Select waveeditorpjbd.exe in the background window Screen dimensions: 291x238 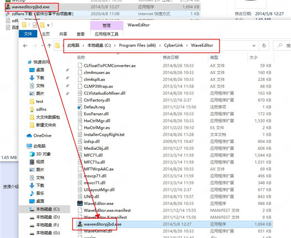pos(31,7)
